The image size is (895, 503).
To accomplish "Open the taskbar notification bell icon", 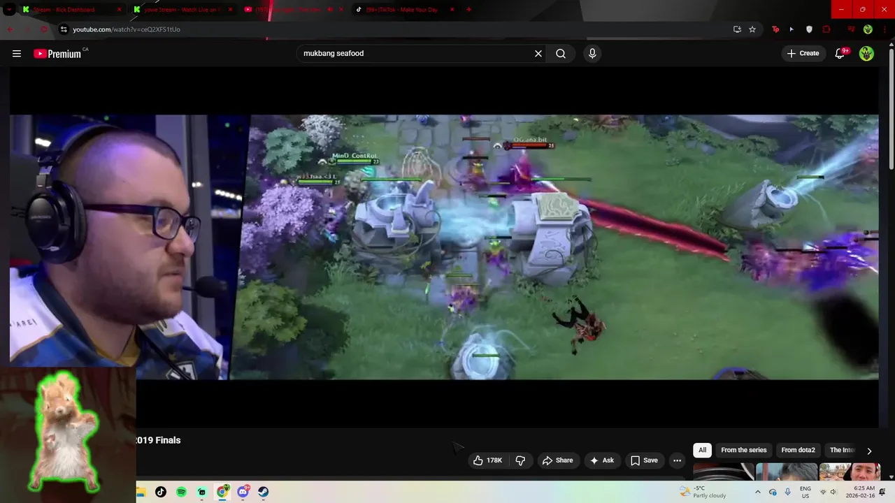I will [x=882, y=492].
